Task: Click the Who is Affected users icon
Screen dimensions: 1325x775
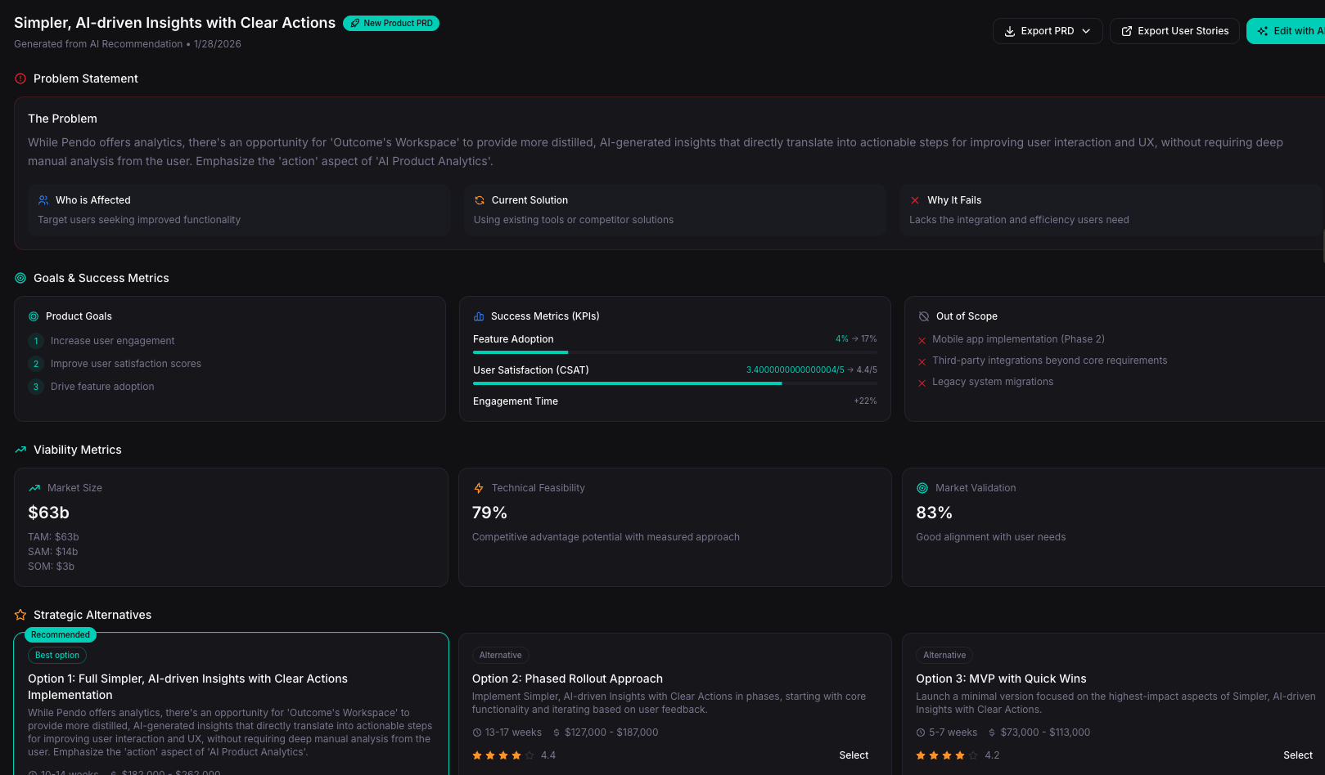Action: [x=43, y=200]
